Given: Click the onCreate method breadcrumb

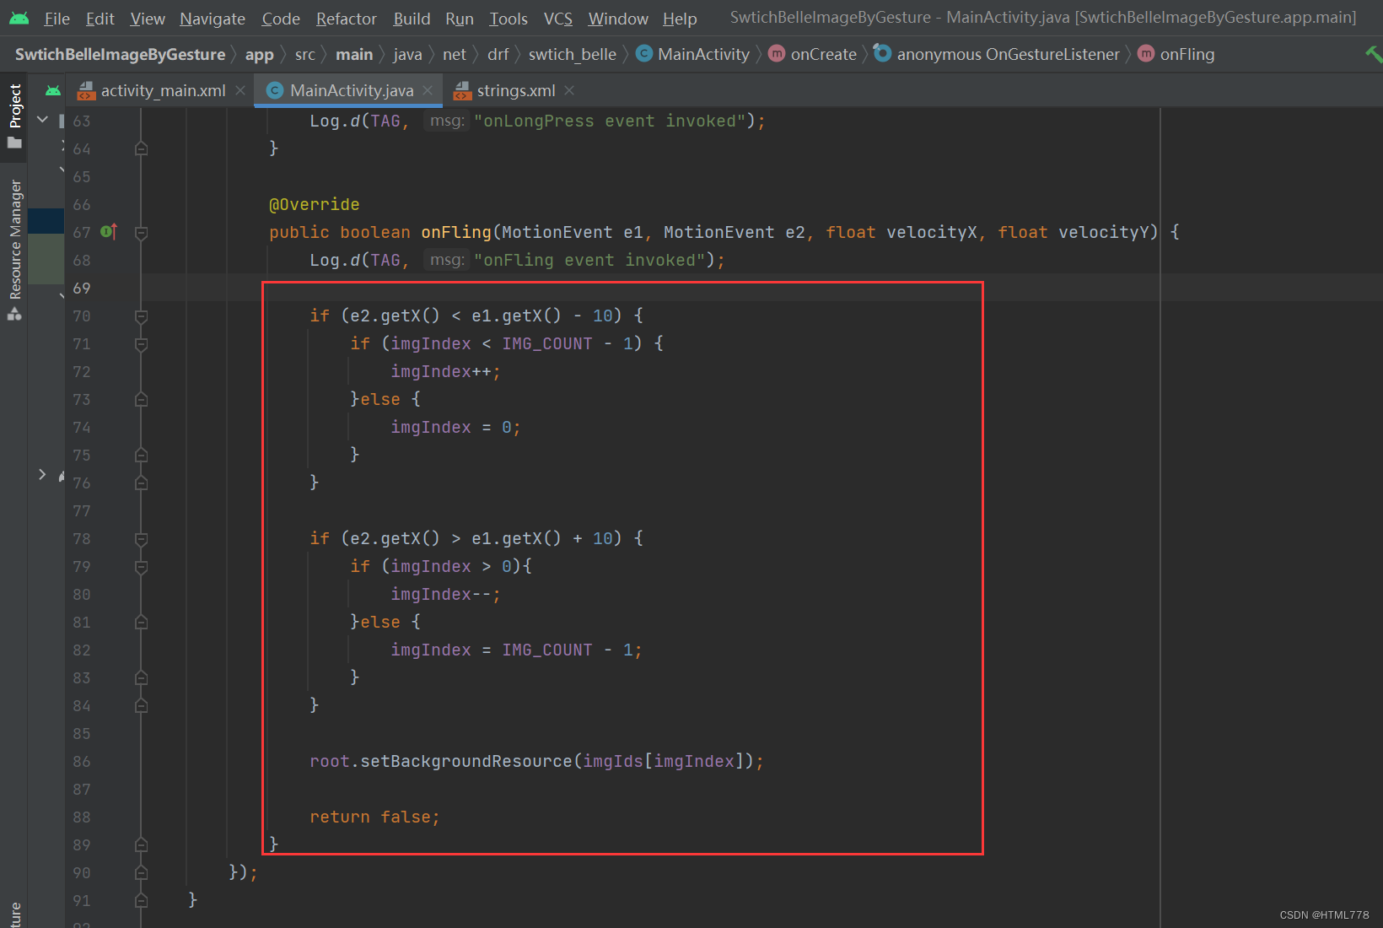Looking at the screenshot, I should tap(813, 54).
